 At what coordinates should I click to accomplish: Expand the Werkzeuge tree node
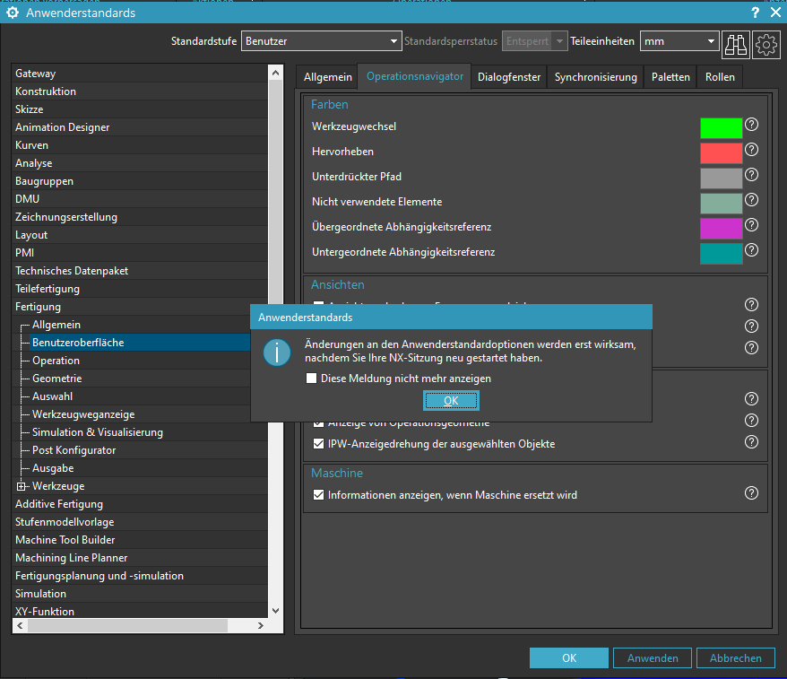[x=22, y=486]
